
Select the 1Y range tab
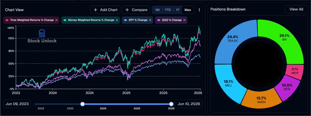point(178,10)
